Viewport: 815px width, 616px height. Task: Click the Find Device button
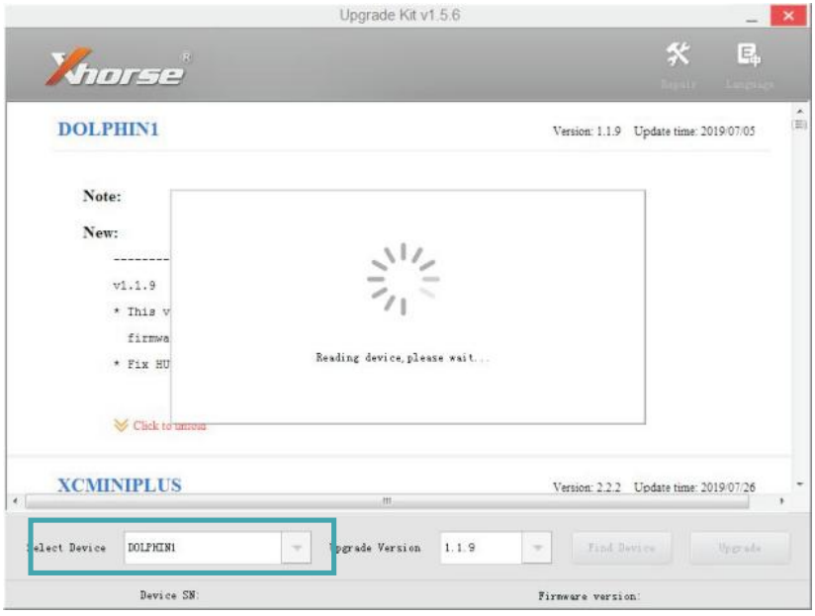pos(622,548)
